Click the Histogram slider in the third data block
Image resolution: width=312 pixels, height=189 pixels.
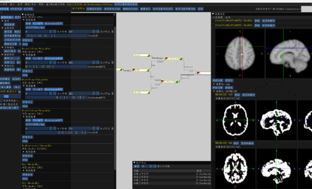pos(56,98)
